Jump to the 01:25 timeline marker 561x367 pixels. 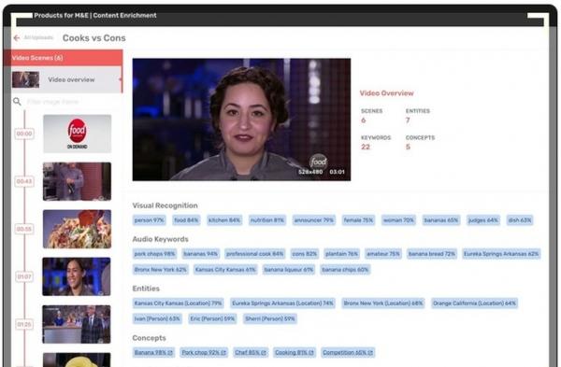pyautogui.click(x=24, y=324)
